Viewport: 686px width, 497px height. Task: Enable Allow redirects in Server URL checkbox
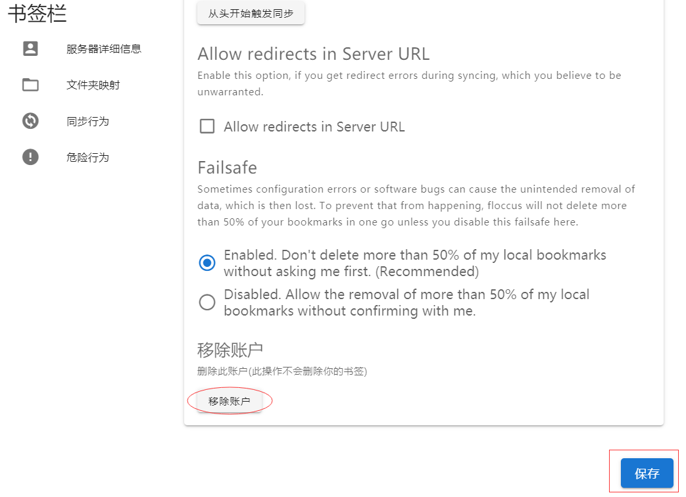207,126
